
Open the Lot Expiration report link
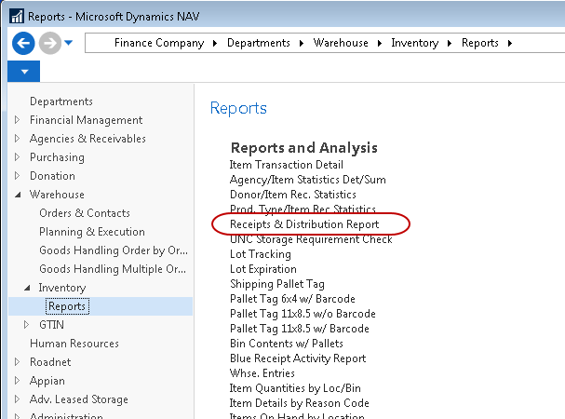tap(262, 269)
